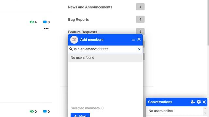Focus the member search input field
The width and height of the screenshot is (209, 117).
tap(105, 49)
